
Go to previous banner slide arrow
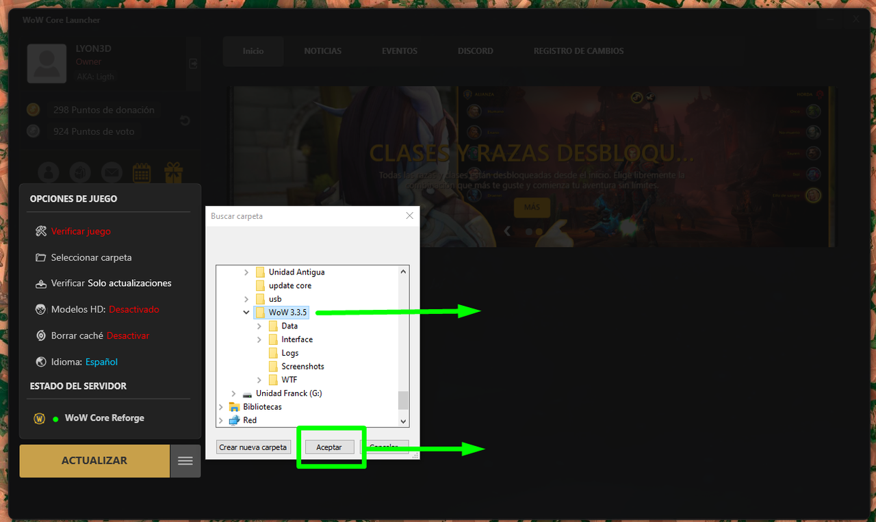(507, 231)
